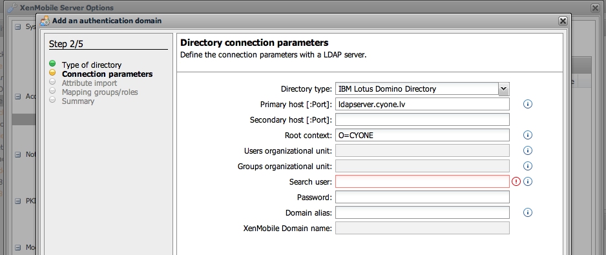Click the green Type of directory step bullet
This screenshot has width=606, height=255.
(x=52, y=63)
